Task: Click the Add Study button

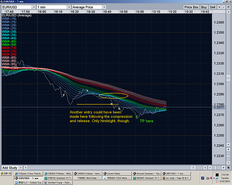Action: click(x=10, y=168)
